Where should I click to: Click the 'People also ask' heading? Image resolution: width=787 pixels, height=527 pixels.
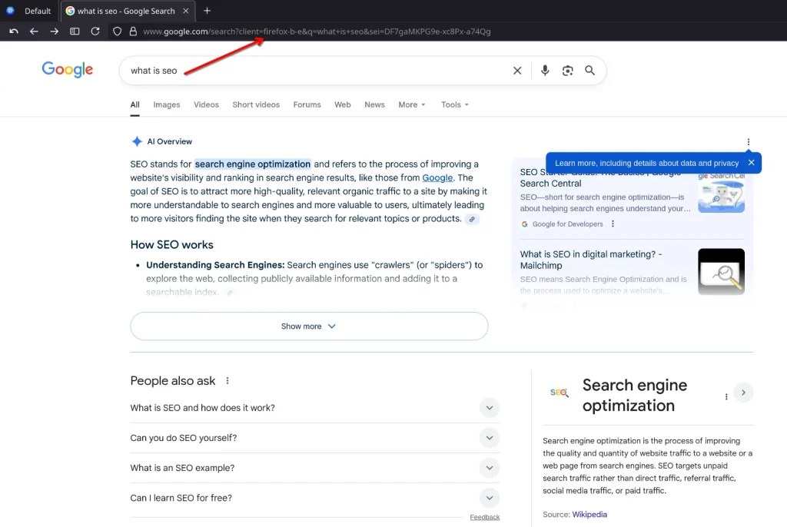173,381
